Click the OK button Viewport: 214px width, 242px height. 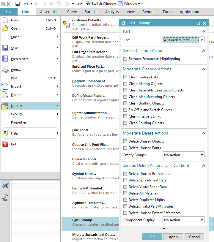[x=152, y=237]
